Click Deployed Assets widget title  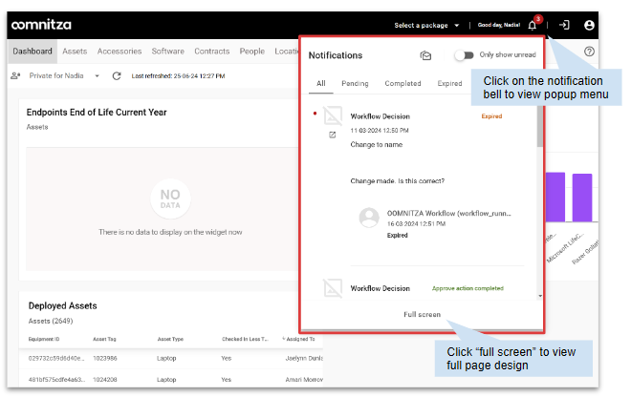(x=63, y=306)
